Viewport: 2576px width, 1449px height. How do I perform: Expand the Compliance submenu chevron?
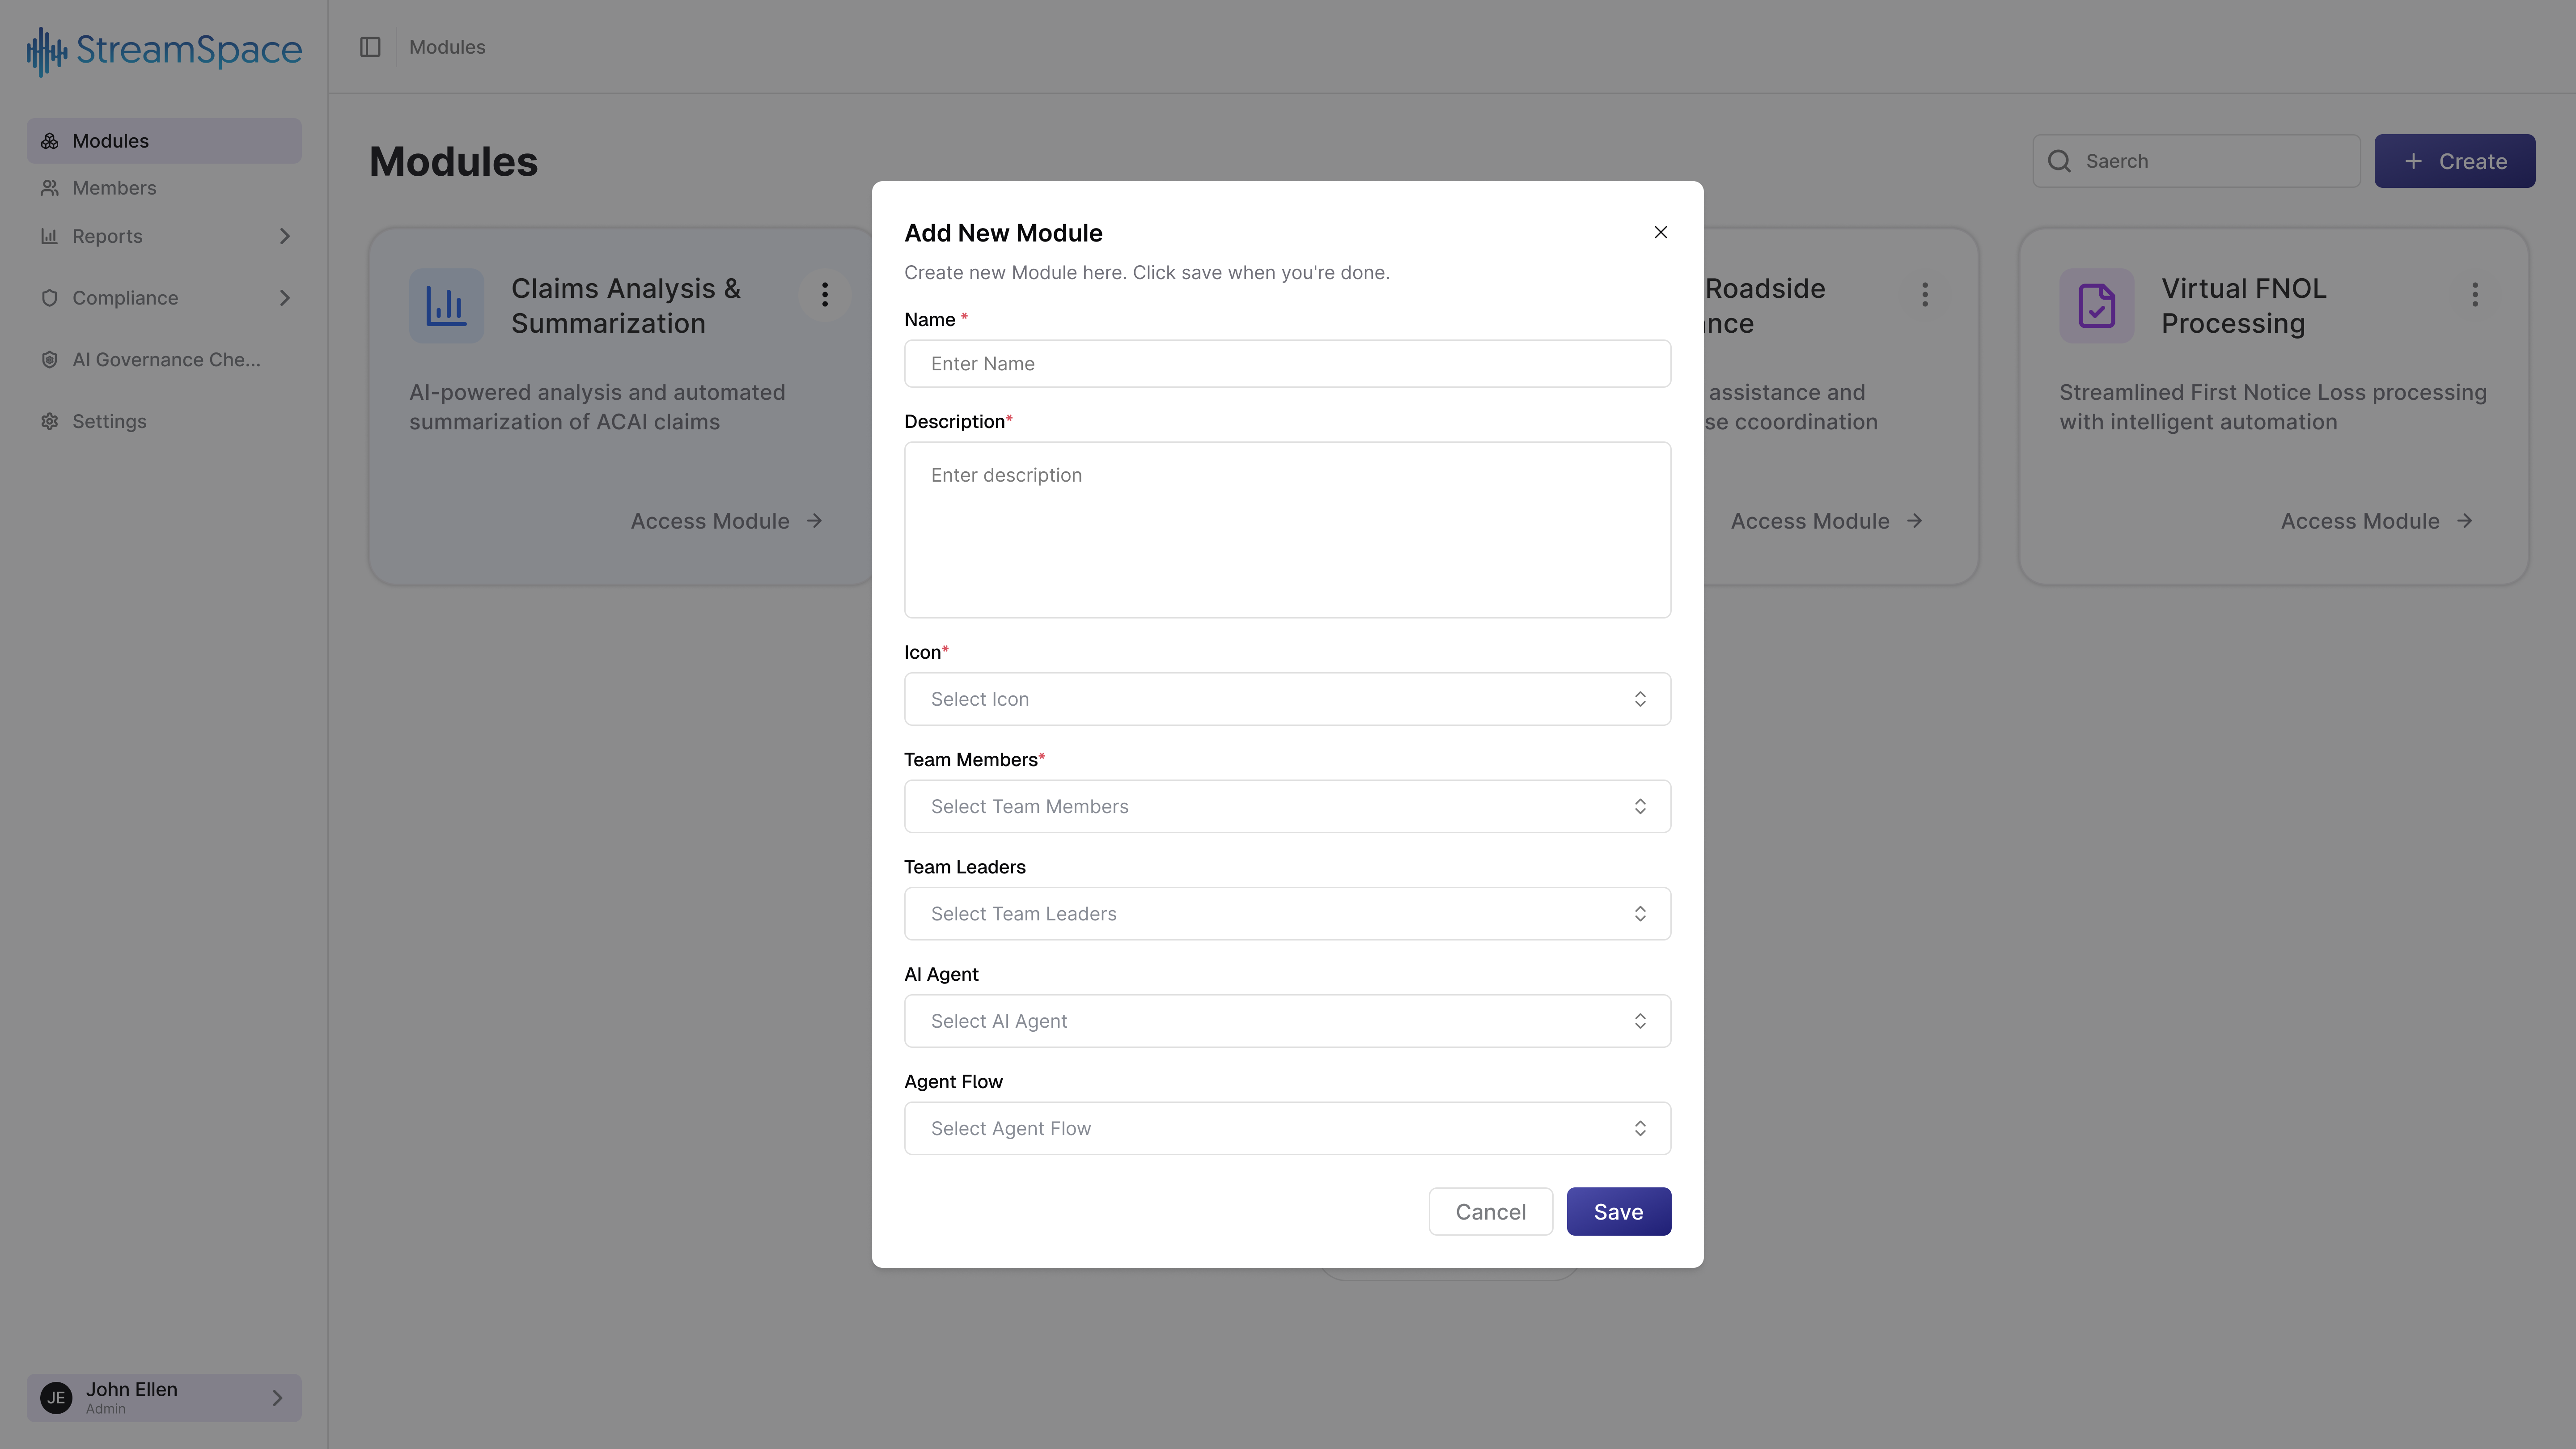[285, 298]
